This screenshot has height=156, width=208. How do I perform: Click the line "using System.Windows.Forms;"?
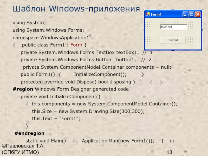48,30
